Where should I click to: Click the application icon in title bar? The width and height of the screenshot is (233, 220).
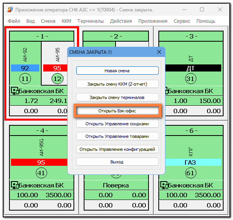point(10,10)
